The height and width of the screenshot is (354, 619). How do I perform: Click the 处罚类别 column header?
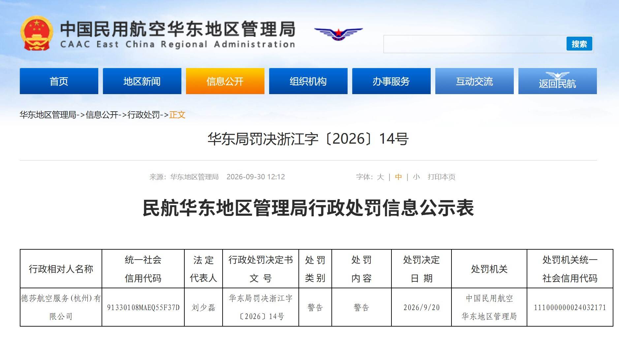point(315,269)
